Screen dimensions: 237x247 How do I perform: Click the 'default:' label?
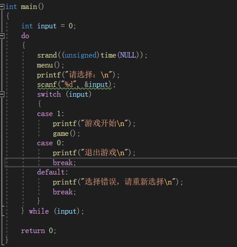click(53, 172)
